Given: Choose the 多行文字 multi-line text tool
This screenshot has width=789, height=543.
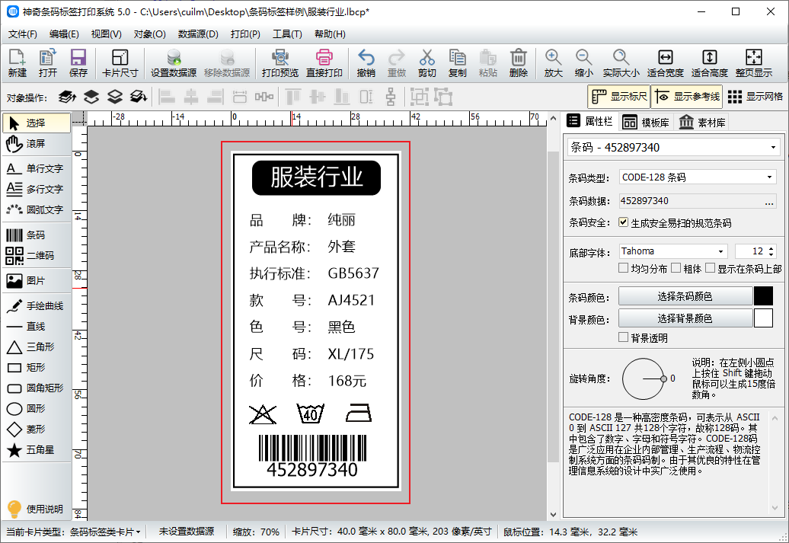Looking at the screenshot, I should [x=37, y=189].
